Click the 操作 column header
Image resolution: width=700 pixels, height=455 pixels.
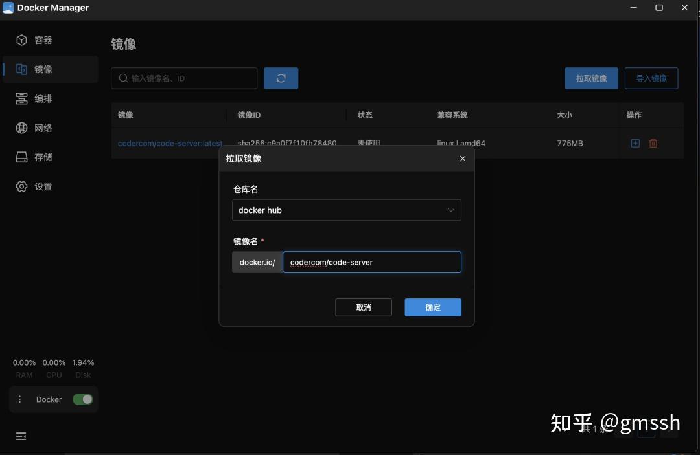pyautogui.click(x=634, y=115)
